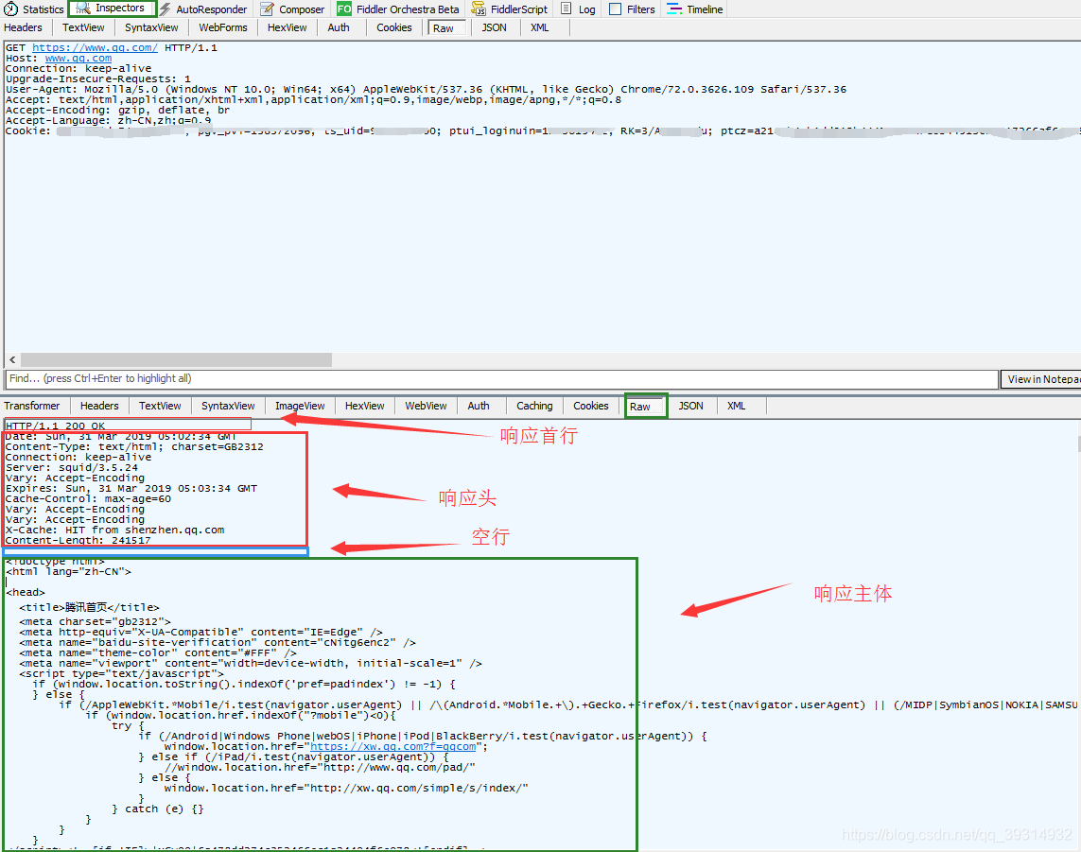Image resolution: width=1081 pixels, height=852 pixels.
Task: Open the Fiddler Orchestra Beta tab
Action: tap(408, 9)
